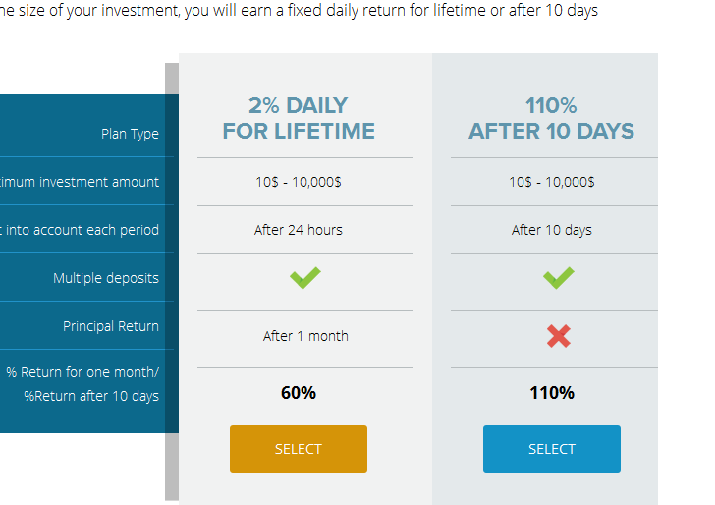Click the "2% Daily For Lifetime" heading
The image size is (715, 505).
pyautogui.click(x=299, y=118)
